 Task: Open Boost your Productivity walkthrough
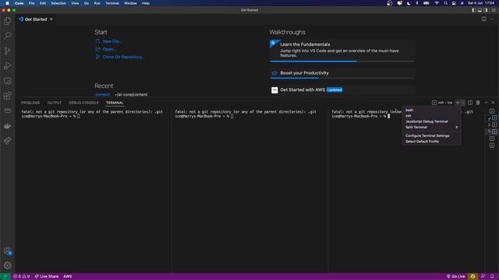pos(342,73)
